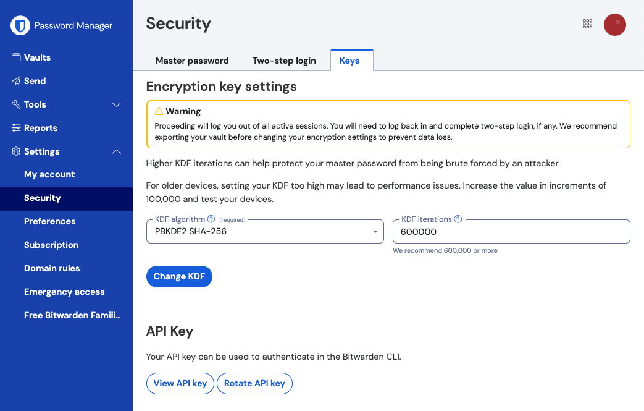Open the KDF algorithm dropdown
Image resolution: width=644 pixels, height=411 pixels.
pyautogui.click(x=265, y=232)
